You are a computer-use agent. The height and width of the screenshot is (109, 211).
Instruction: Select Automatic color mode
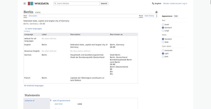163,51
